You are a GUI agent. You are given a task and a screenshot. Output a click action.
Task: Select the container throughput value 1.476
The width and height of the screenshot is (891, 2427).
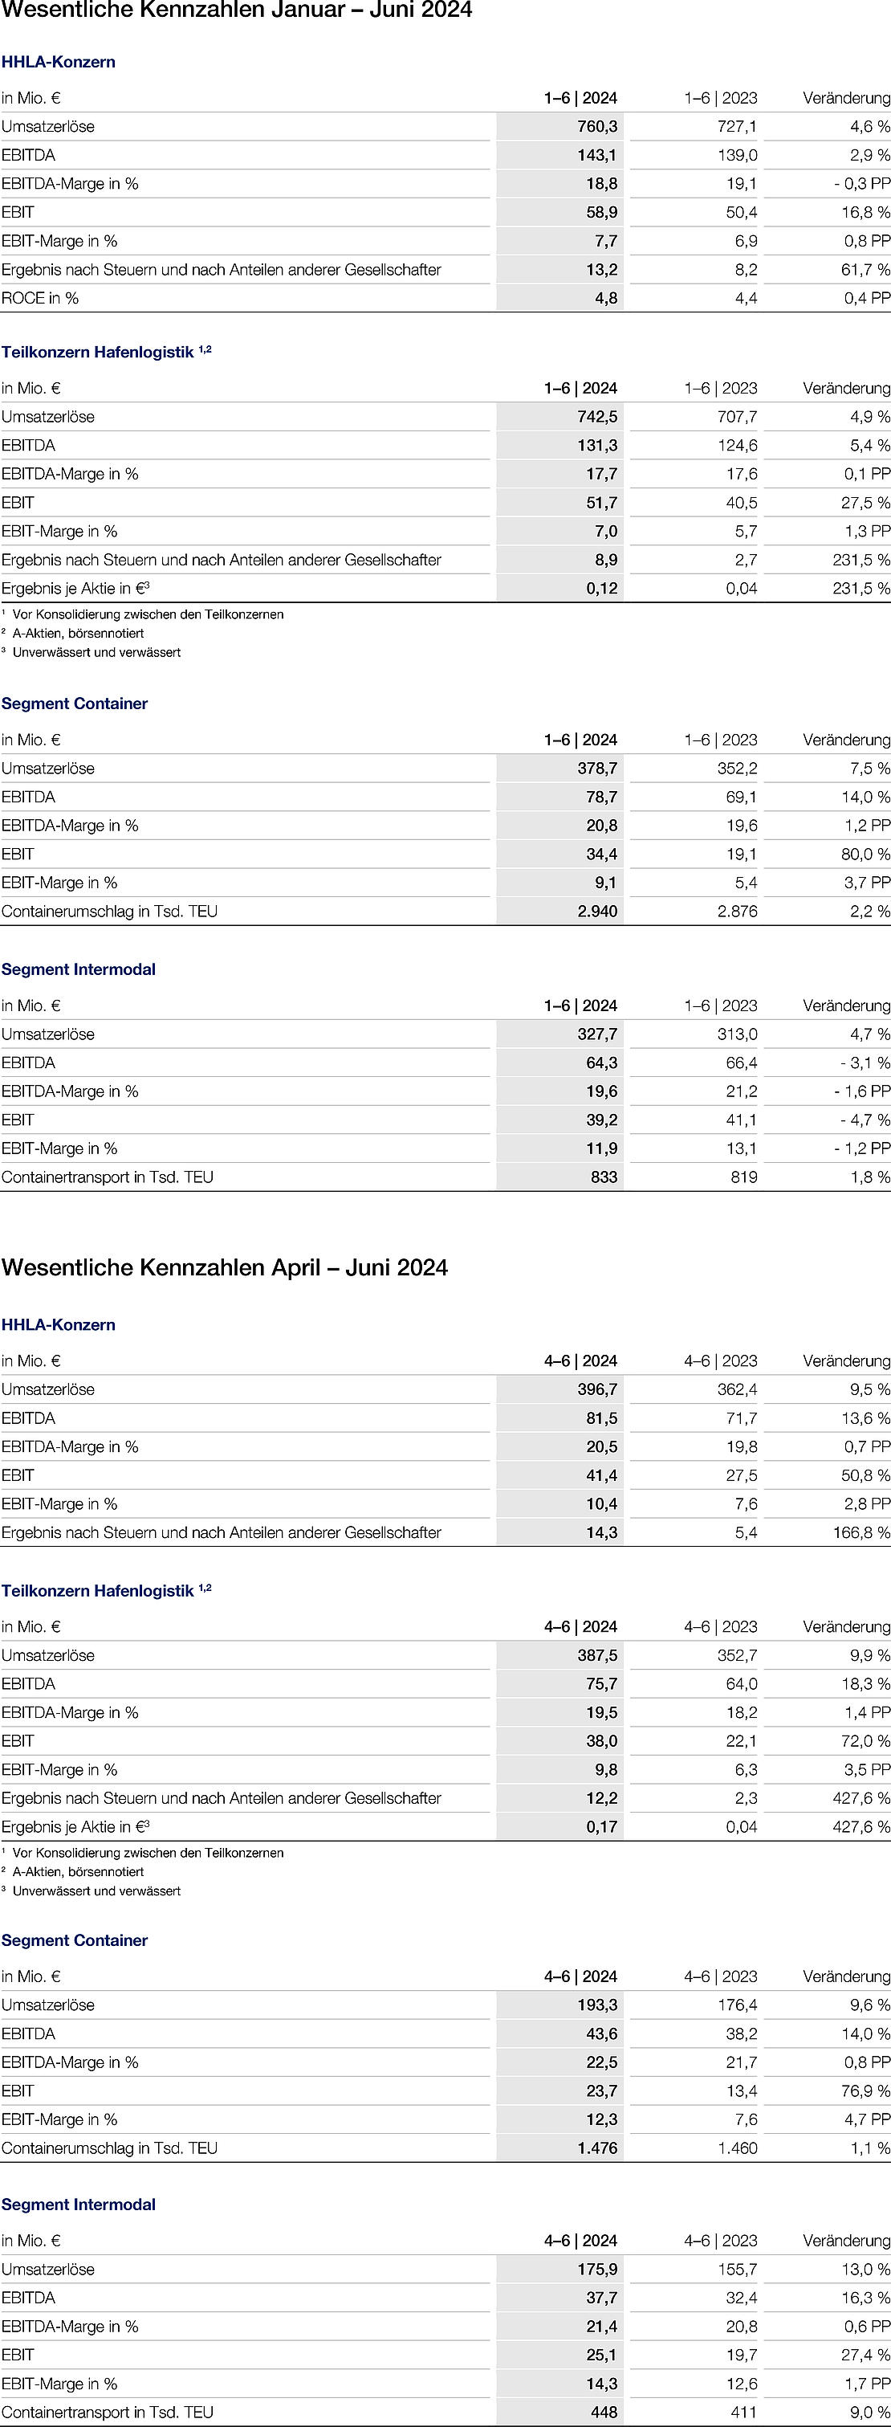[597, 2148]
